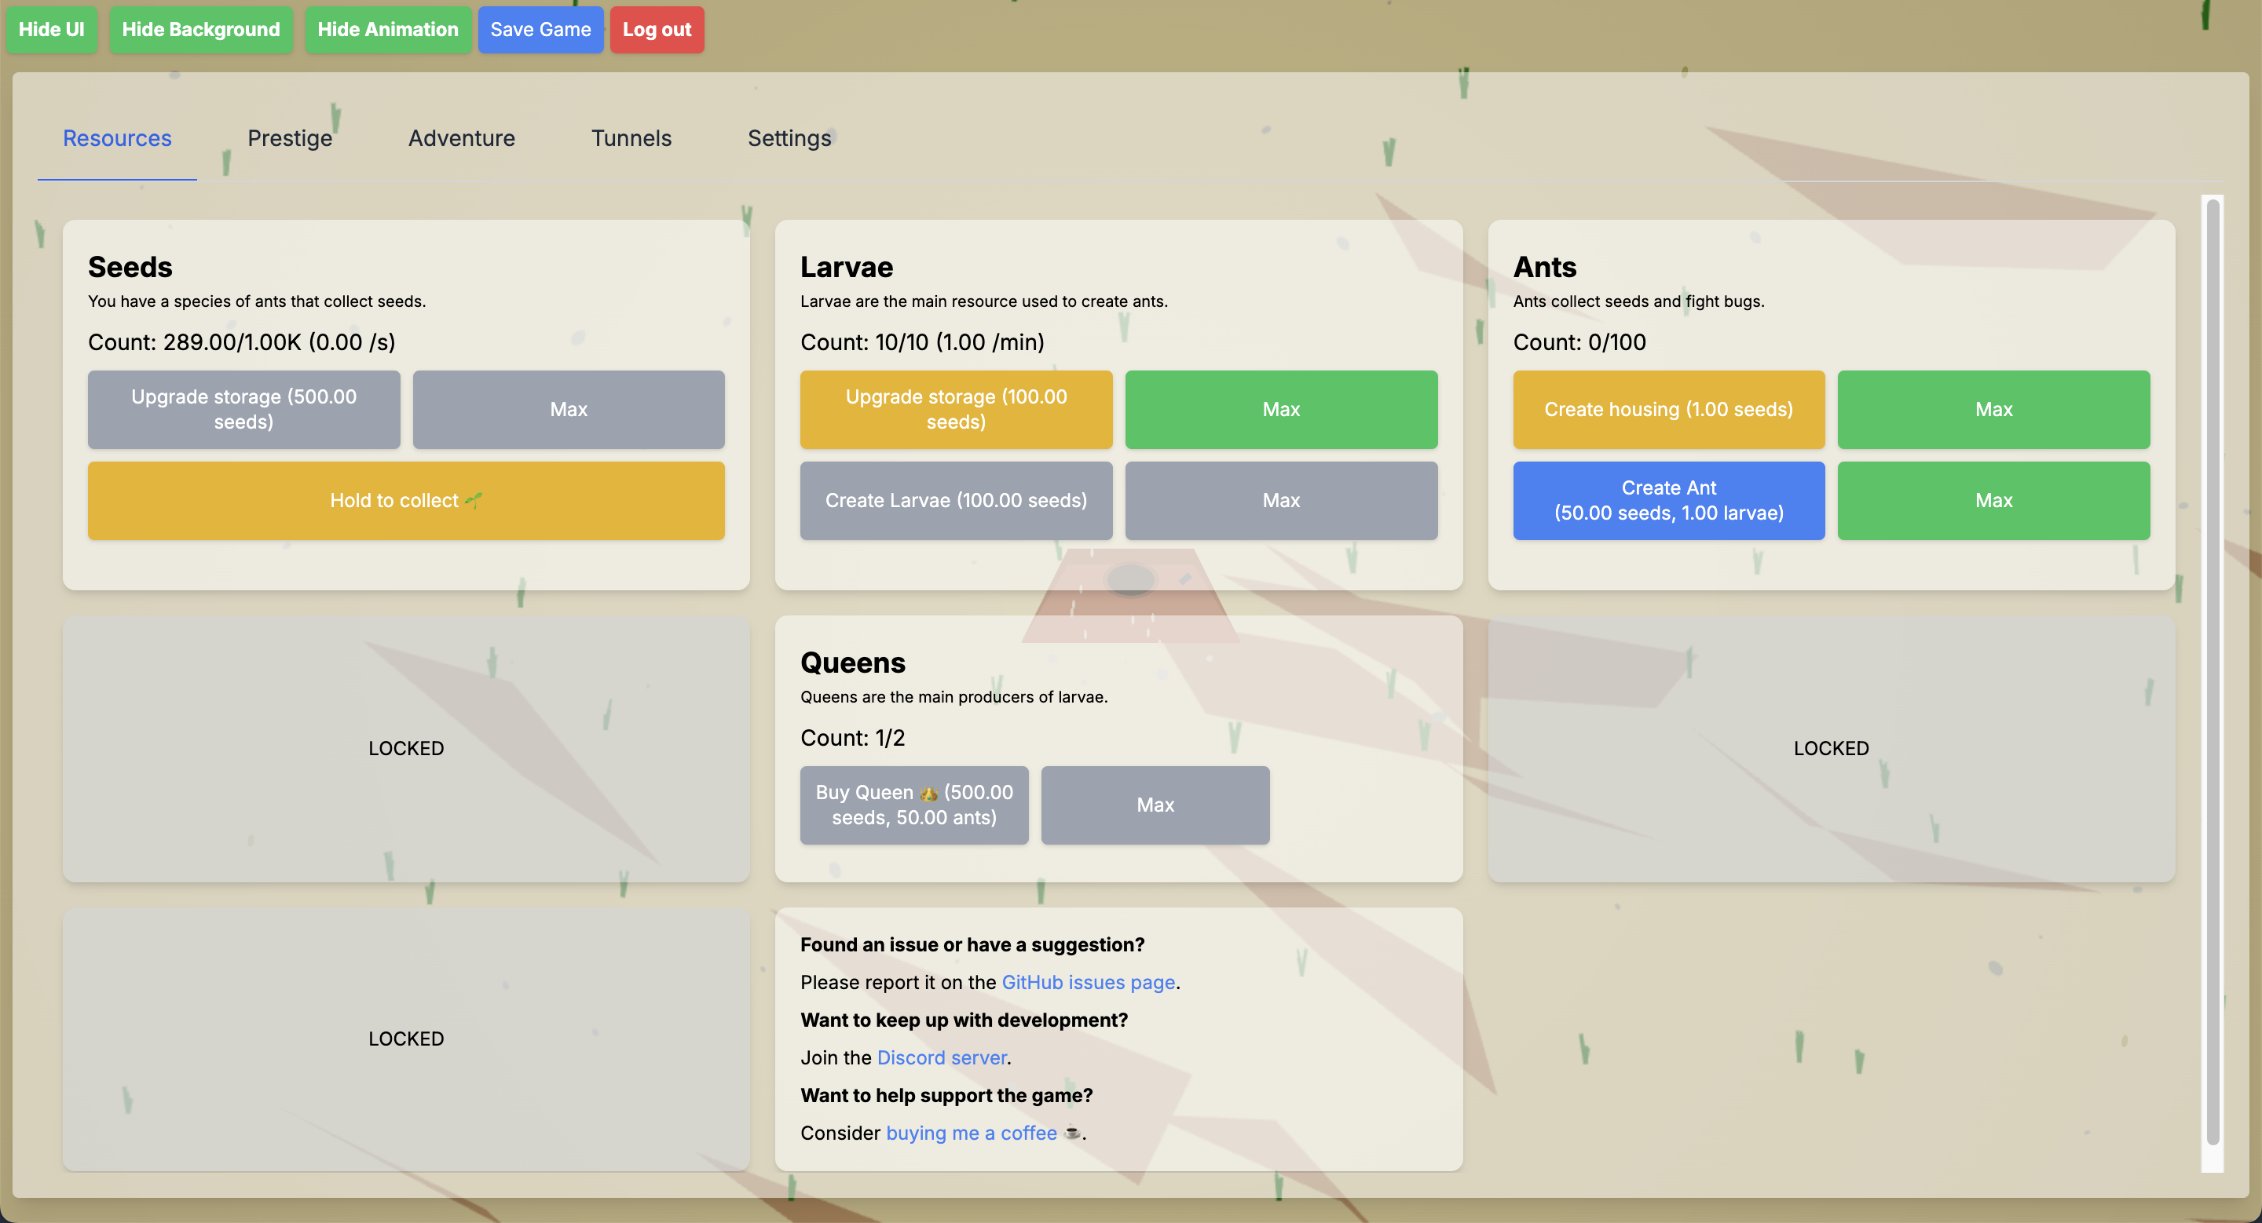Click the ants count text 0/100
2262x1223 pixels.
(x=1617, y=342)
